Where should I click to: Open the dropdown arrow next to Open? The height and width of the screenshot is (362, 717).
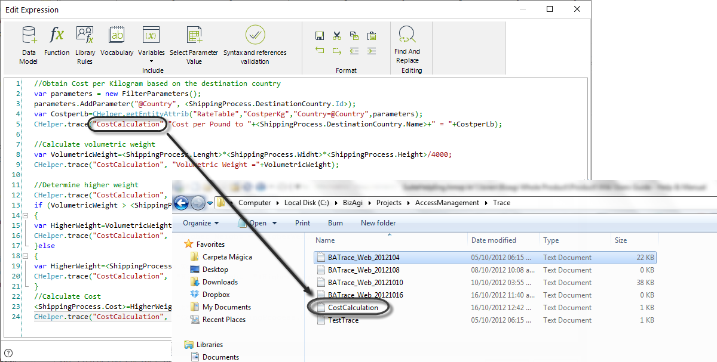pos(274,223)
